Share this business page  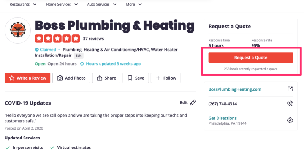coord(106,78)
